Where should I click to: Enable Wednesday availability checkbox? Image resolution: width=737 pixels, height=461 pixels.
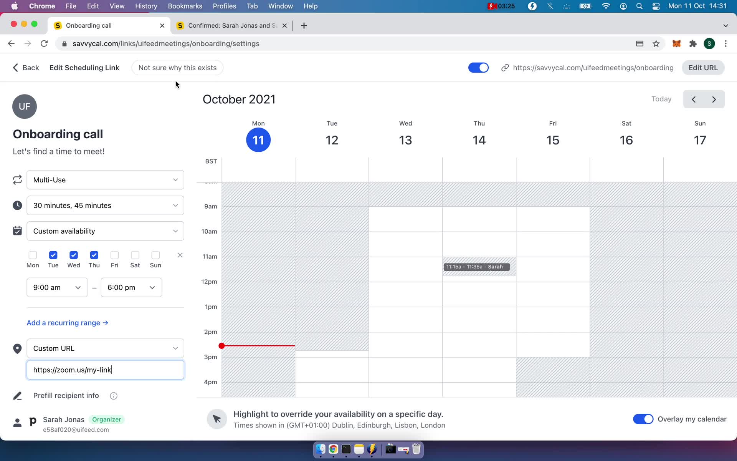(x=74, y=254)
